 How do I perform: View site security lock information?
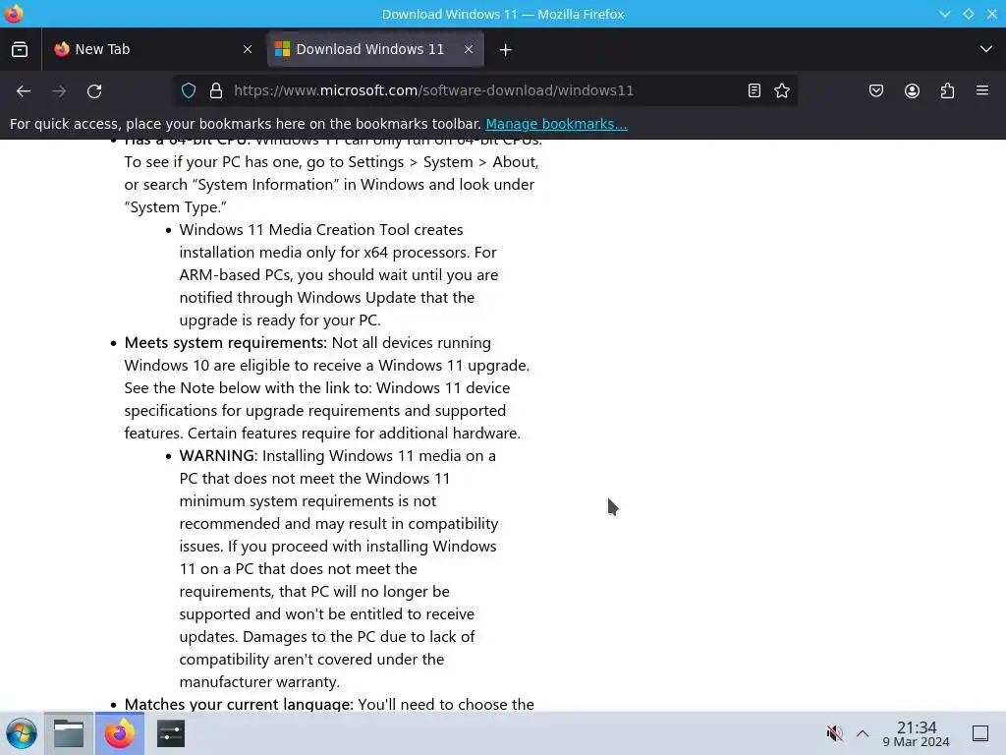(x=216, y=90)
